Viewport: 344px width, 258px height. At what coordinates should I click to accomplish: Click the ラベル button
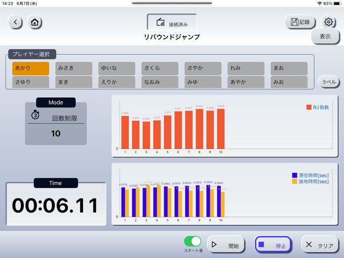329,82
